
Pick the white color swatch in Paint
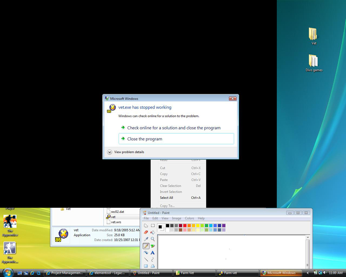pyautogui.click(x=167, y=230)
